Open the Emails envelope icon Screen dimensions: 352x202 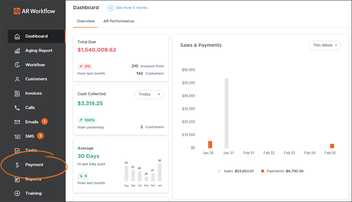[17, 122]
